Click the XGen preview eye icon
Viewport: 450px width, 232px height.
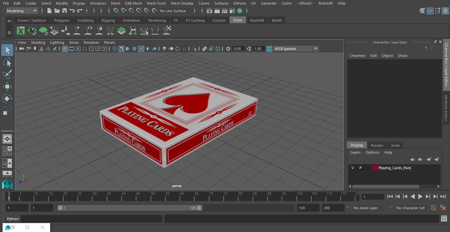[x=32, y=31]
